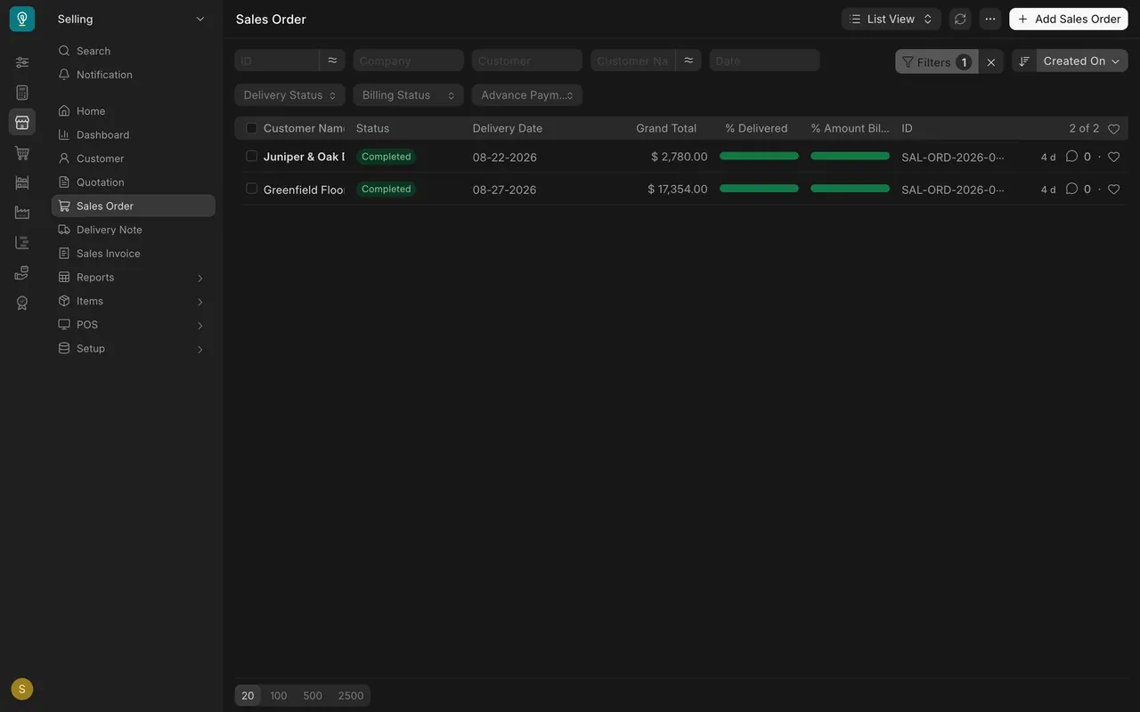
Task: Open Customer in sidebar
Action: coord(134,158)
